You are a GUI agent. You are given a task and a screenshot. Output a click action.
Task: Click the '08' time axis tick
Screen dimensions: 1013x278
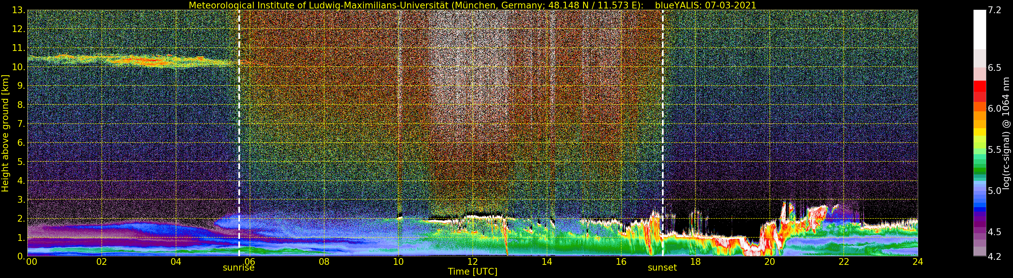coord(324,262)
